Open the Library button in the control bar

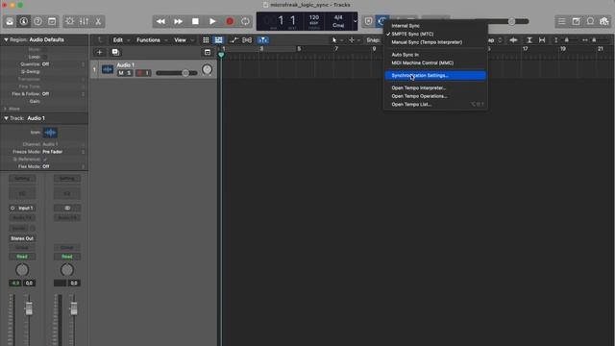[x=10, y=21]
